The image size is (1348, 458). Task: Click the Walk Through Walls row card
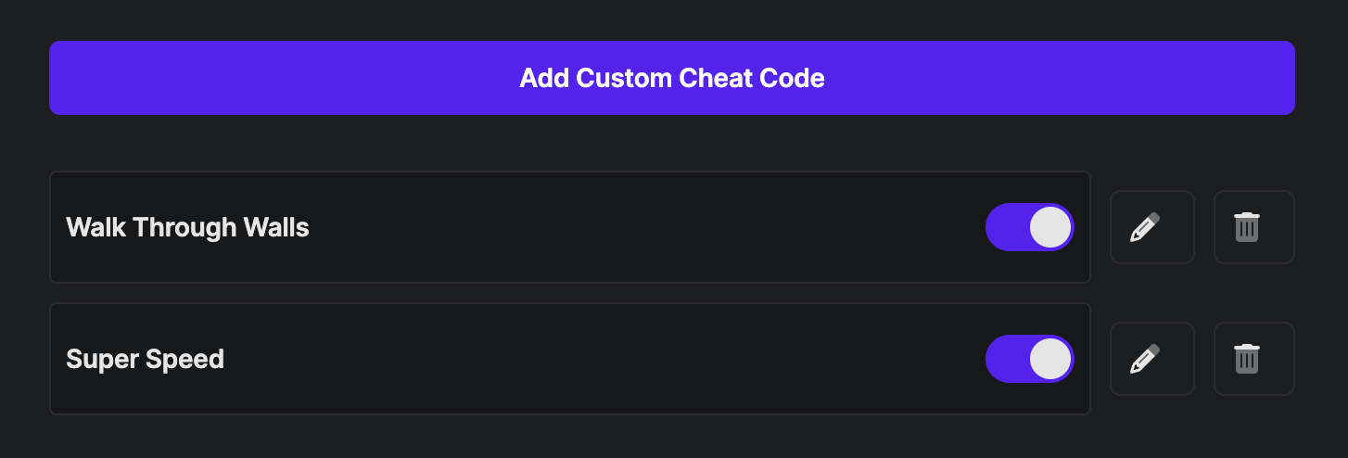(x=603, y=227)
